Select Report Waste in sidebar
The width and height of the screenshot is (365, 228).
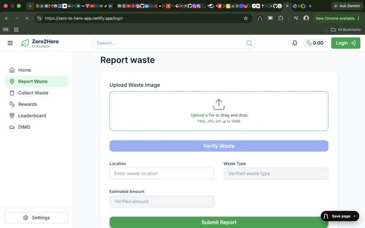[36, 81]
